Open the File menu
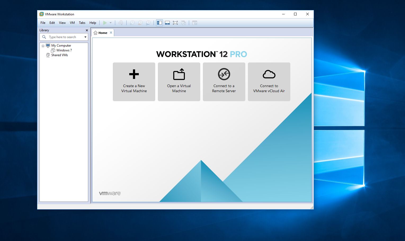Image resolution: width=405 pixels, height=241 pixels. pos(43,23)
